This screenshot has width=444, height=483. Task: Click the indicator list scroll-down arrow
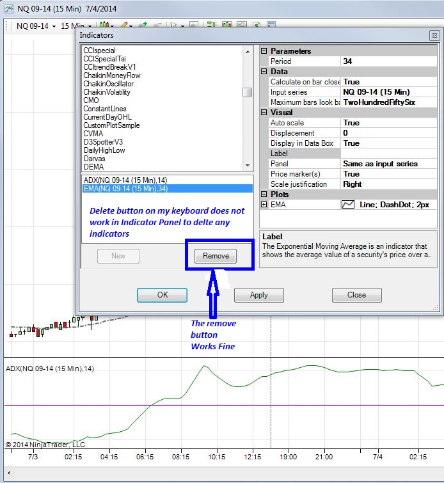tap(248, 166)
